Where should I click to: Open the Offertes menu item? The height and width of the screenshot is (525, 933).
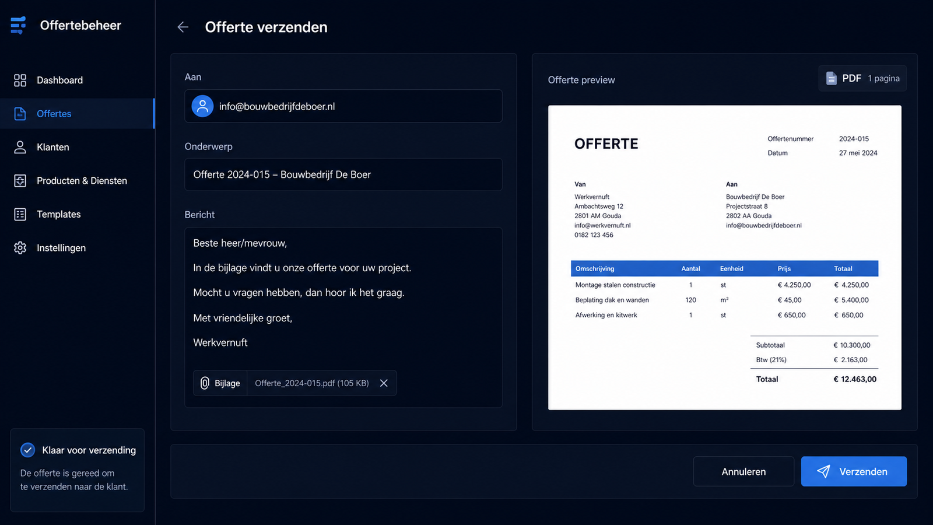pyautogui.click(x=78, y=114)
